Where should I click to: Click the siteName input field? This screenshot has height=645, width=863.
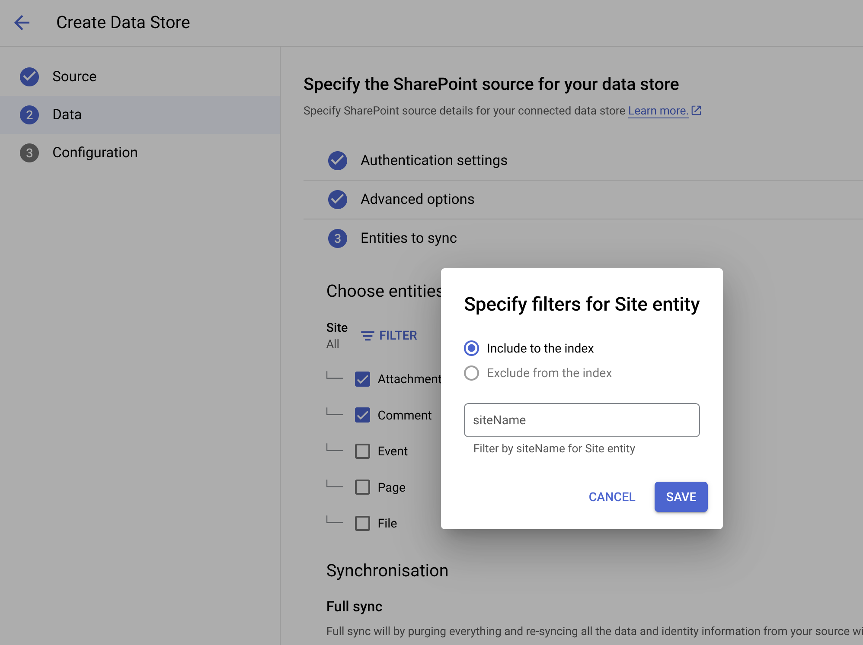coord(581,420)
